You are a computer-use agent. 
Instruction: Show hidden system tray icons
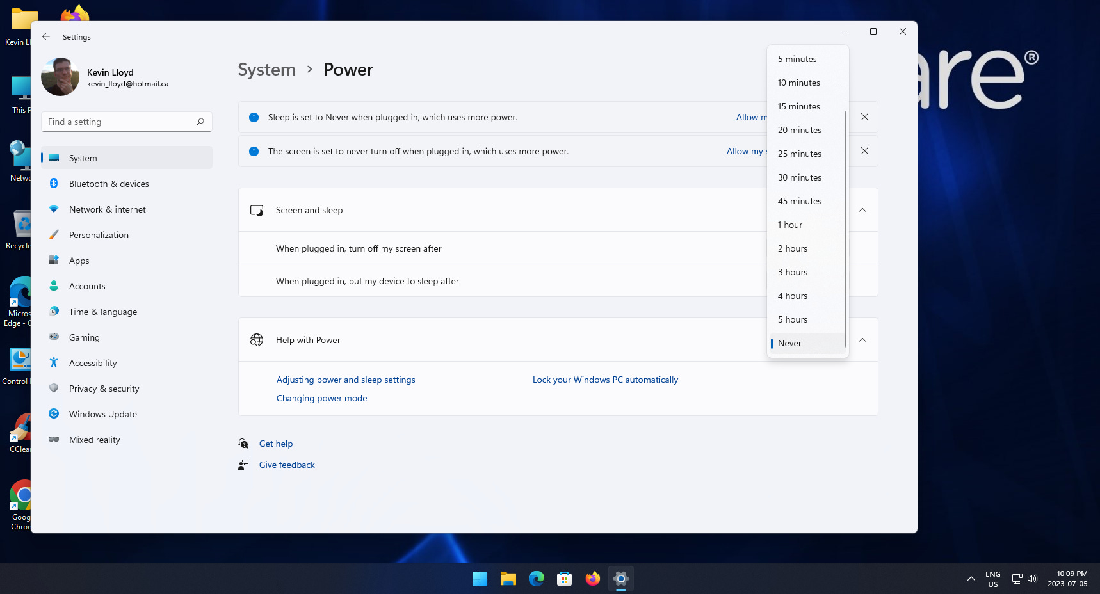971,579
